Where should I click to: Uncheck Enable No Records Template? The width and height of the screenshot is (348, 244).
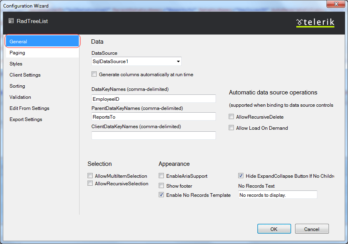click(x=161, y=195)
